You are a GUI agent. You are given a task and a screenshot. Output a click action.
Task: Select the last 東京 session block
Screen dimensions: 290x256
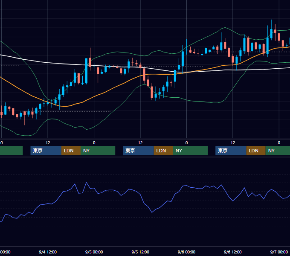[x=231, y=151]
